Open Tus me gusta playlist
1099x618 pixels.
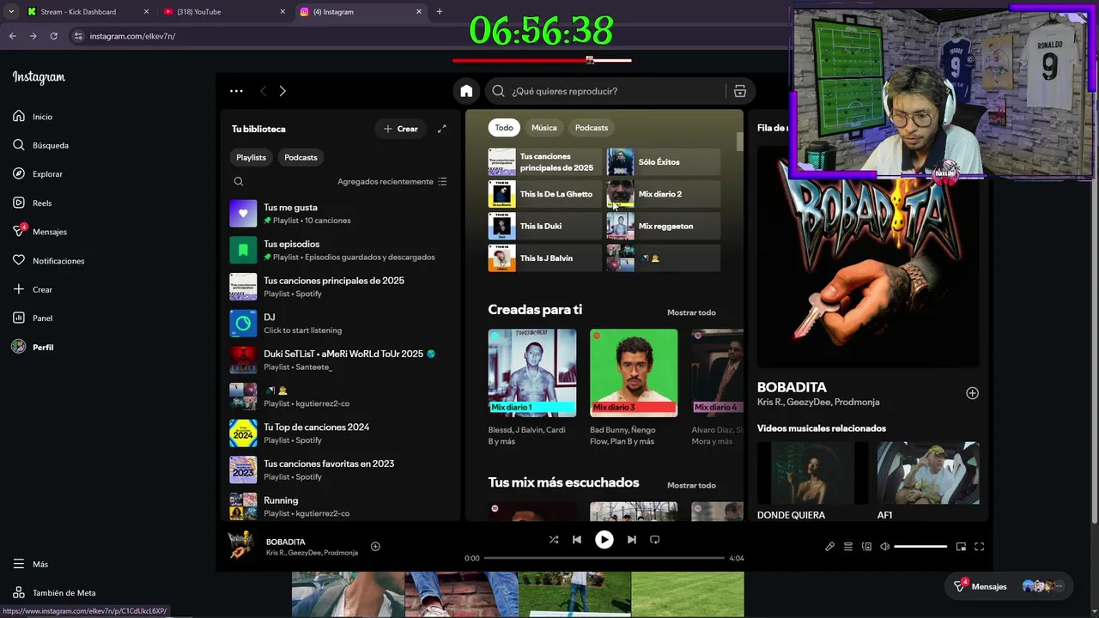pyautogui.click(x=338, y=214)
